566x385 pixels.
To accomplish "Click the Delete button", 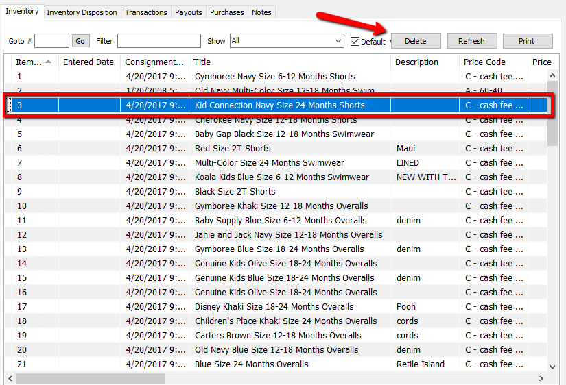I will [x=415, y=41].
